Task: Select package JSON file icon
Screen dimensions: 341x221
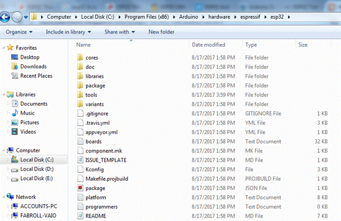Action: tap(80, 188)
